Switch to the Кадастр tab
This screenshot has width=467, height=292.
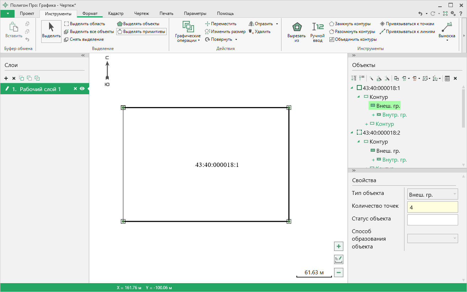pos(116,13)
